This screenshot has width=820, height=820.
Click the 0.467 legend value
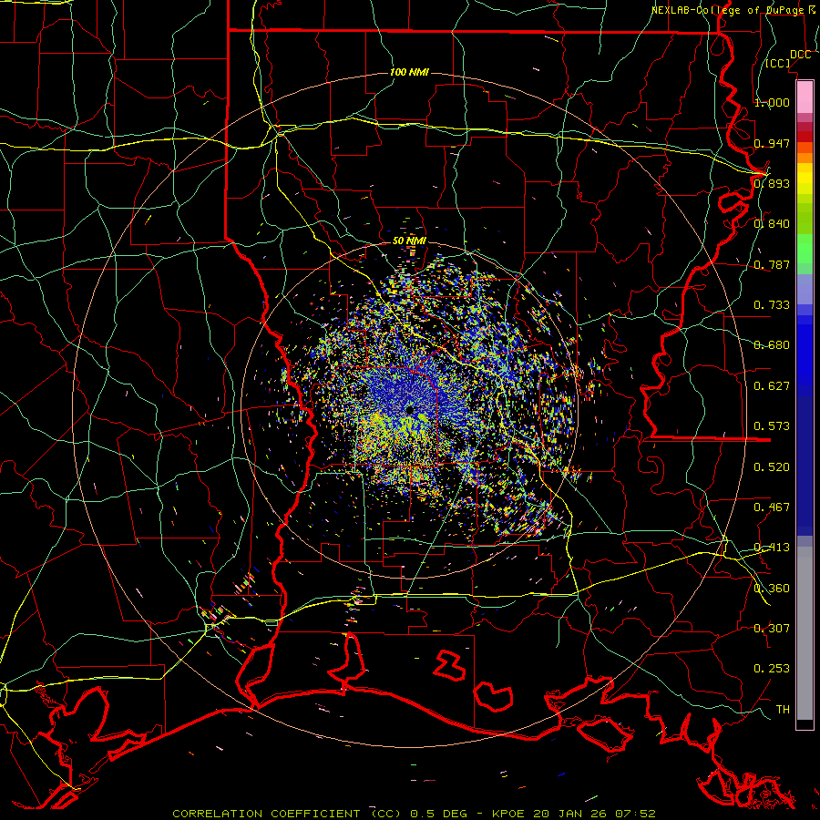pos(772,507)
